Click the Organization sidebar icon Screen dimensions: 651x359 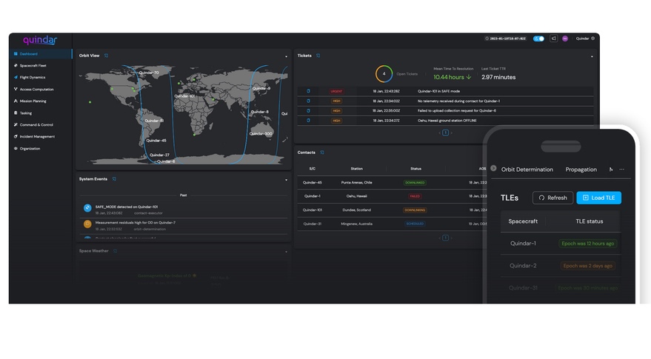tap(16, 148)
